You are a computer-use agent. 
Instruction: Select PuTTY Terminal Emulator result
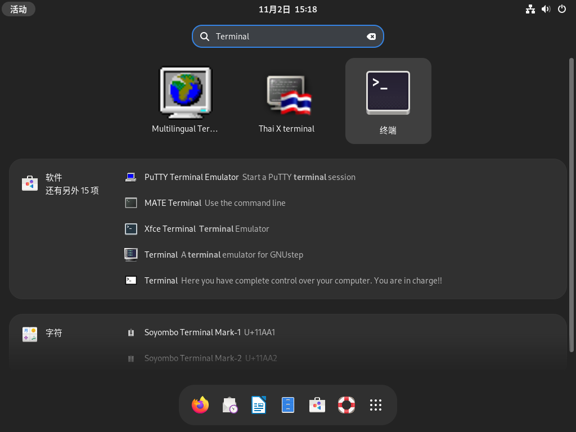click(191, 177)
